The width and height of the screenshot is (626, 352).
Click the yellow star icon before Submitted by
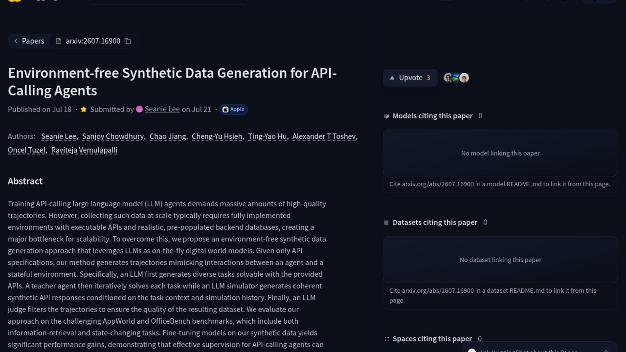[x=83, y=109]
